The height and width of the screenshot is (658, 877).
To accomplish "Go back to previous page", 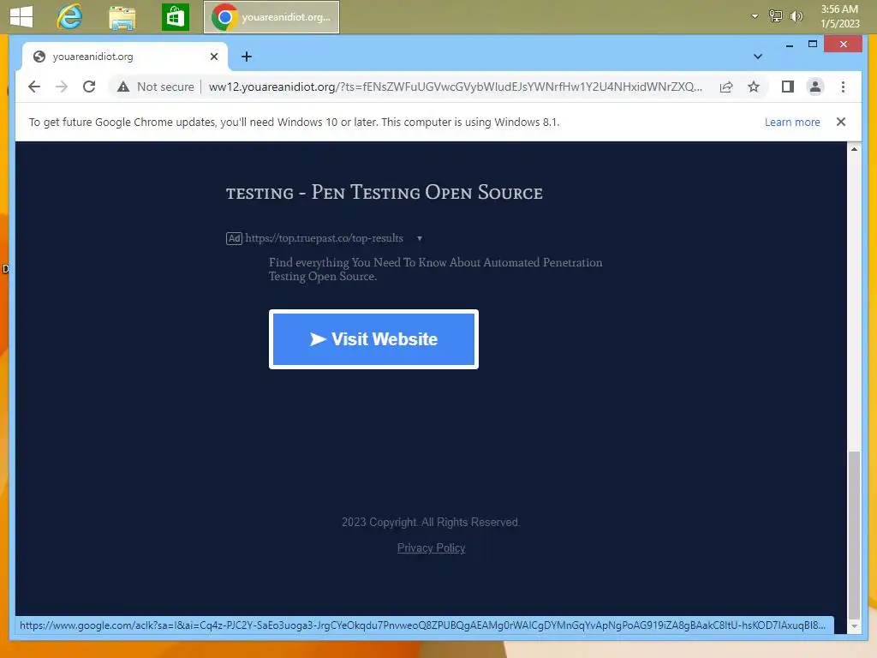I will point(34,87).
